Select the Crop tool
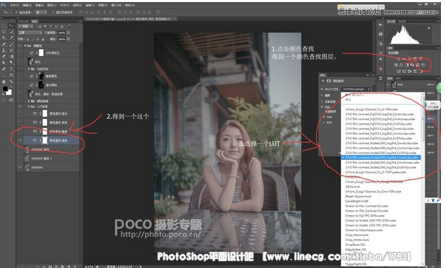 pyautogui.click(x=4, y=38)
